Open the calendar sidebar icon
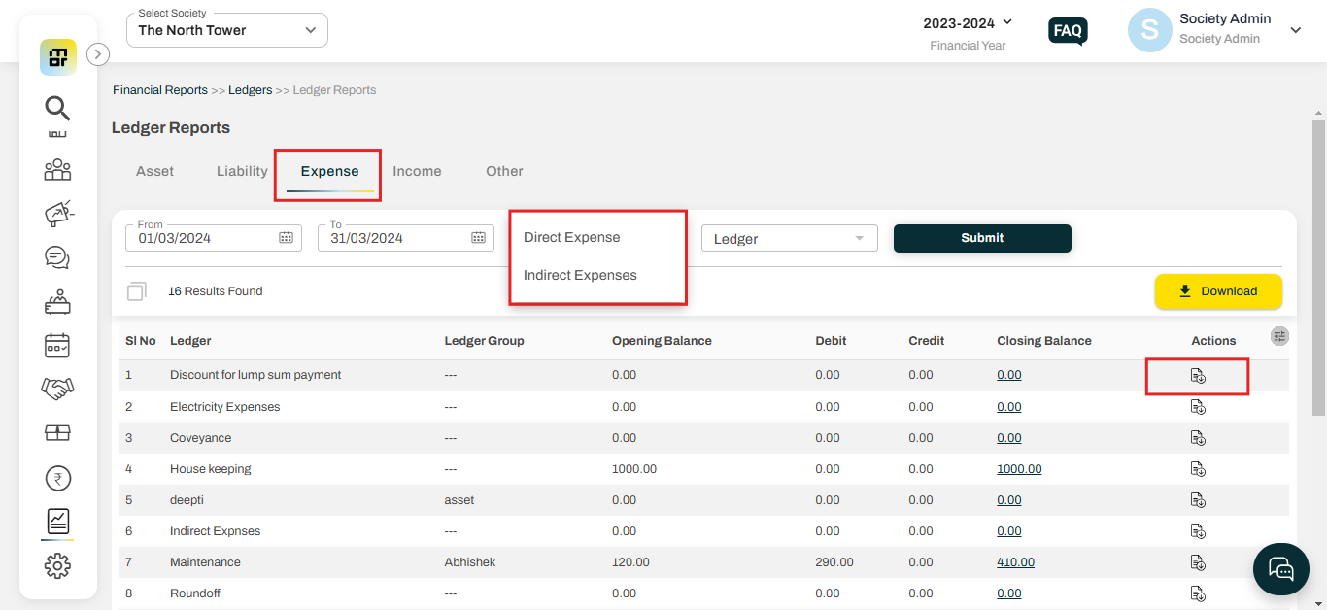The image size is (1327, 610). tap(58, 345)
